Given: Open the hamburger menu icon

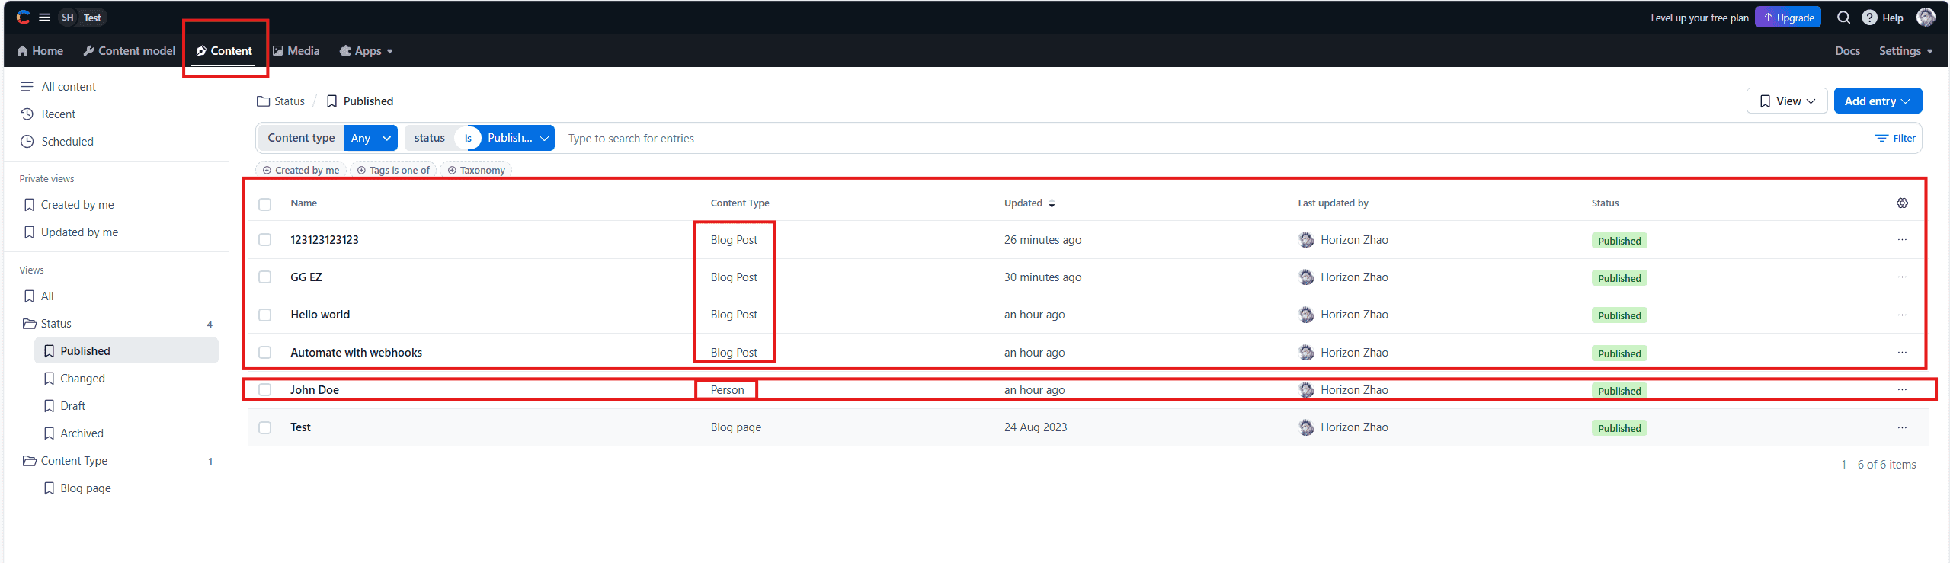Looking at the screenshot, I should click(45, 17).
